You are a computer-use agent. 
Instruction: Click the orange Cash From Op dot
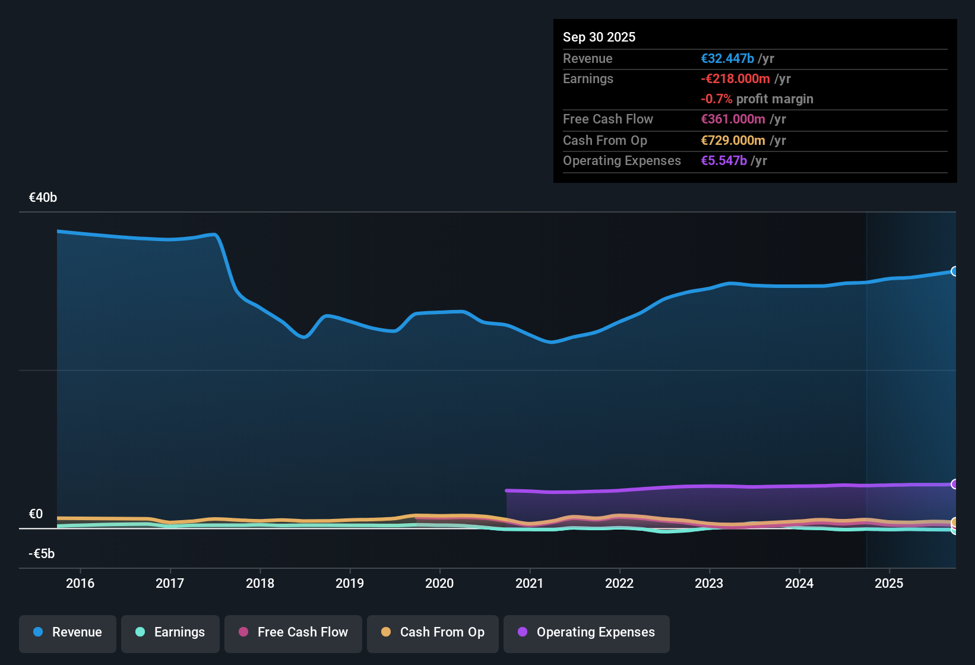pyautogui.click(x=386, y=632)
